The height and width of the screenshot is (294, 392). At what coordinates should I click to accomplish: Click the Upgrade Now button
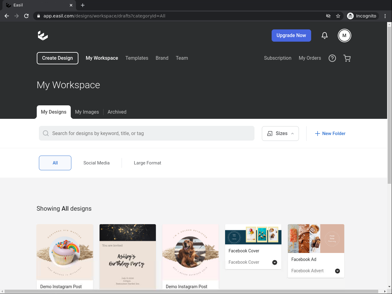coord(291,36)
